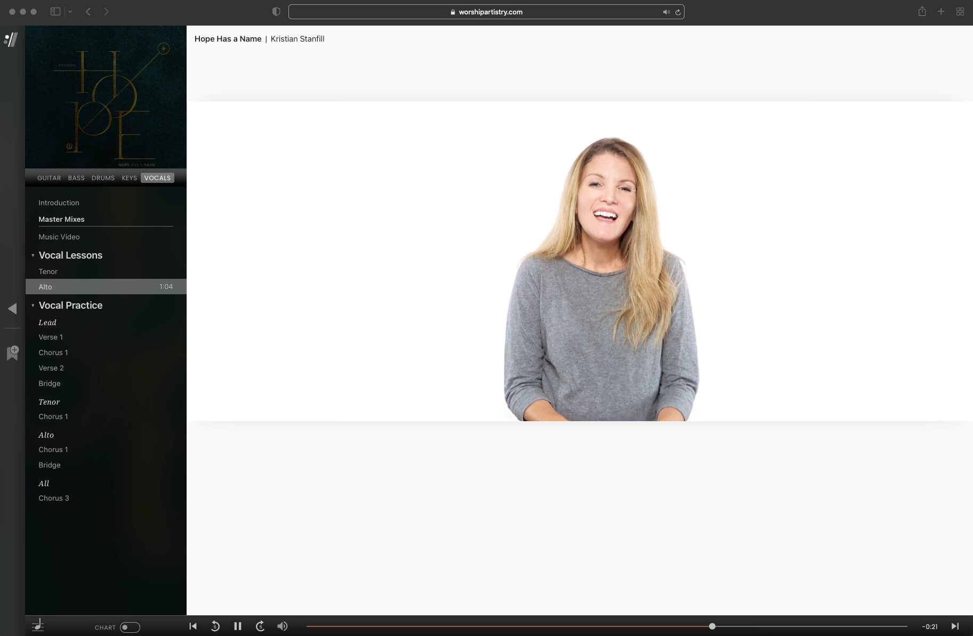
Task: Collapse the Vocal Practice section
Action: tap(33, 305)
